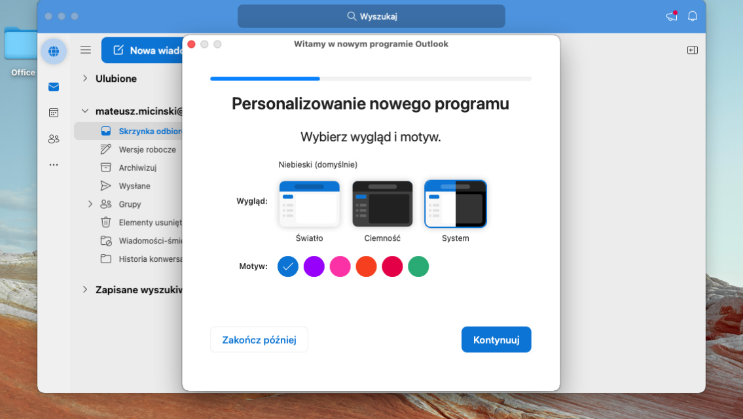Select the Ciemność dark appearance
This screenshot has height=419, width=743.
pos(382,204)
